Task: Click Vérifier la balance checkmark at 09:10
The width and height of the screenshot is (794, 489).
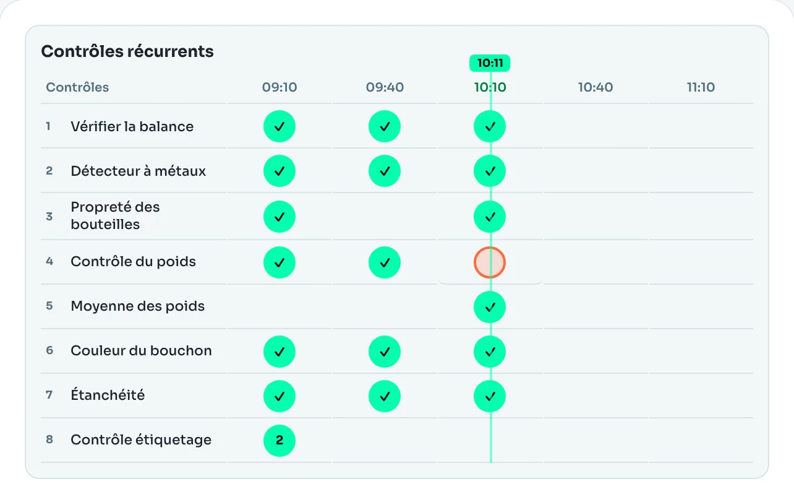Action: click(x=280, y=126)
